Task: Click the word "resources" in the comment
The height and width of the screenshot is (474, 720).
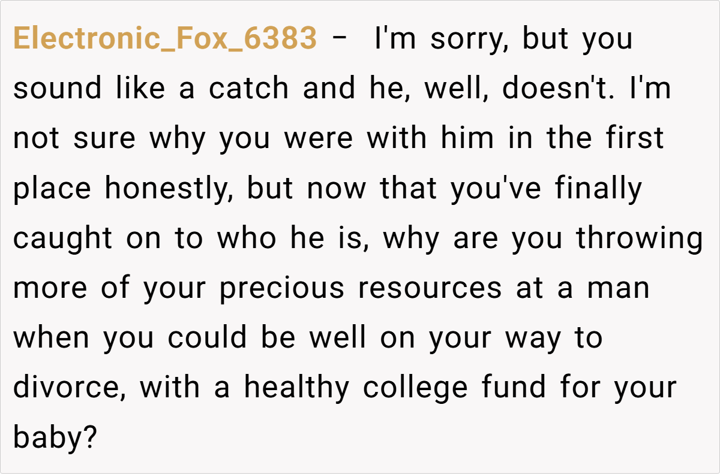Action: (x=430, y=288)
